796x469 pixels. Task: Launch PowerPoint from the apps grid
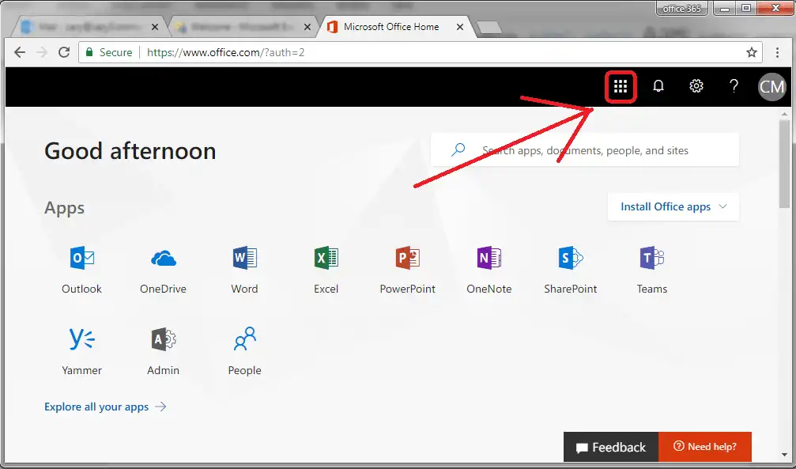407,269
